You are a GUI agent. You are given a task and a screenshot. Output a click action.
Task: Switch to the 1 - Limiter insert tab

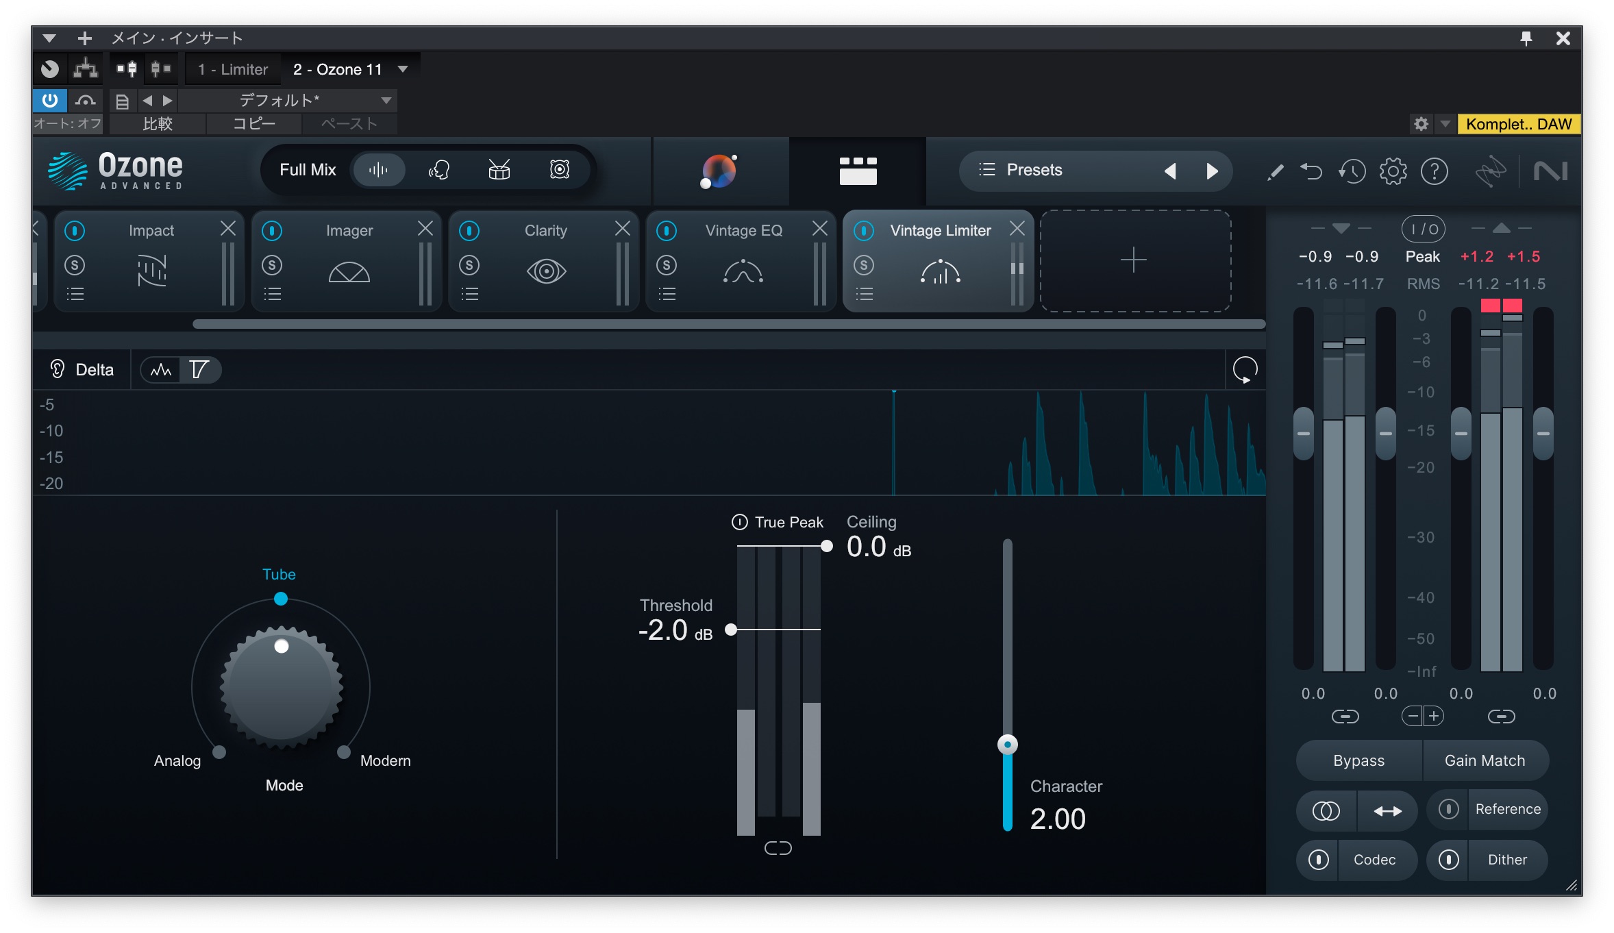[233, 69]
